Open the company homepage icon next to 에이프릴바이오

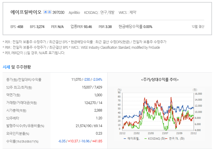click(x=45, y=12)
